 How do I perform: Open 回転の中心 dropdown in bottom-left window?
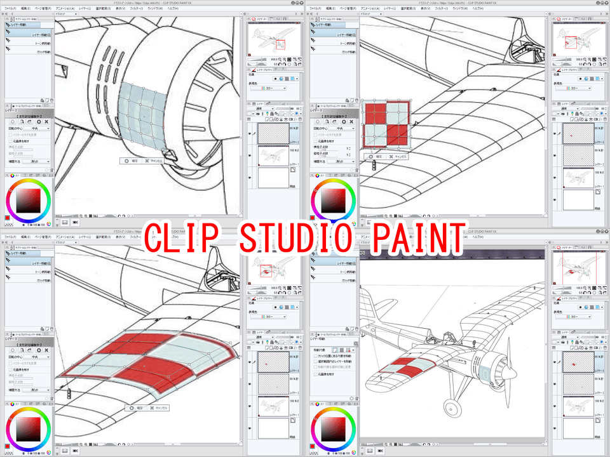tap(37, 357)
